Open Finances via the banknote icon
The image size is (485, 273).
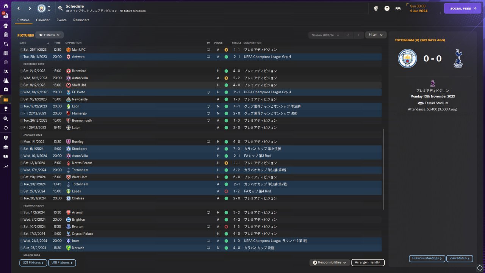pyautogui.click(x=6, y=156)
